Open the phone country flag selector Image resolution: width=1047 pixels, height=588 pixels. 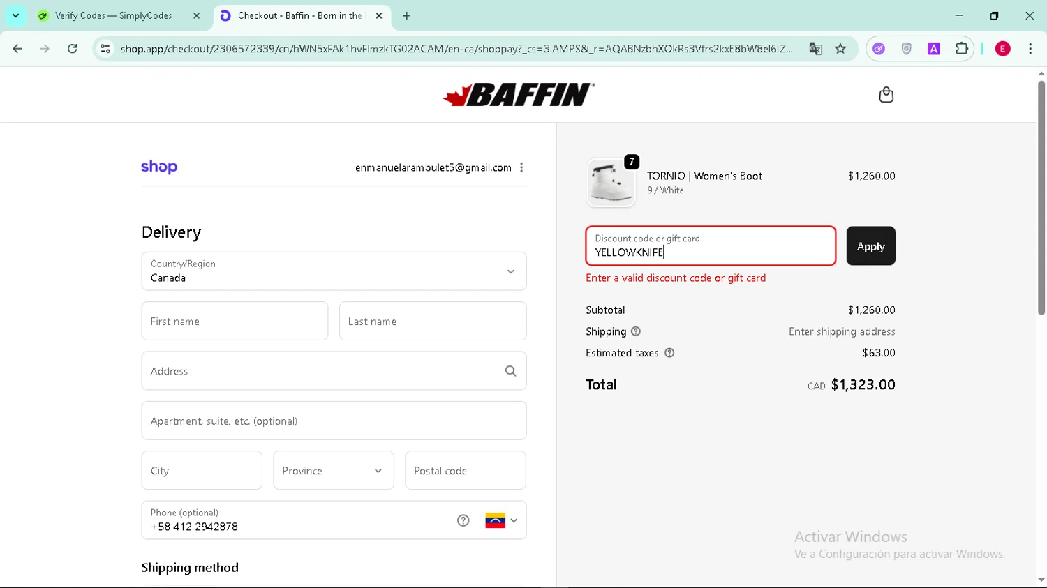coord(501,520)
